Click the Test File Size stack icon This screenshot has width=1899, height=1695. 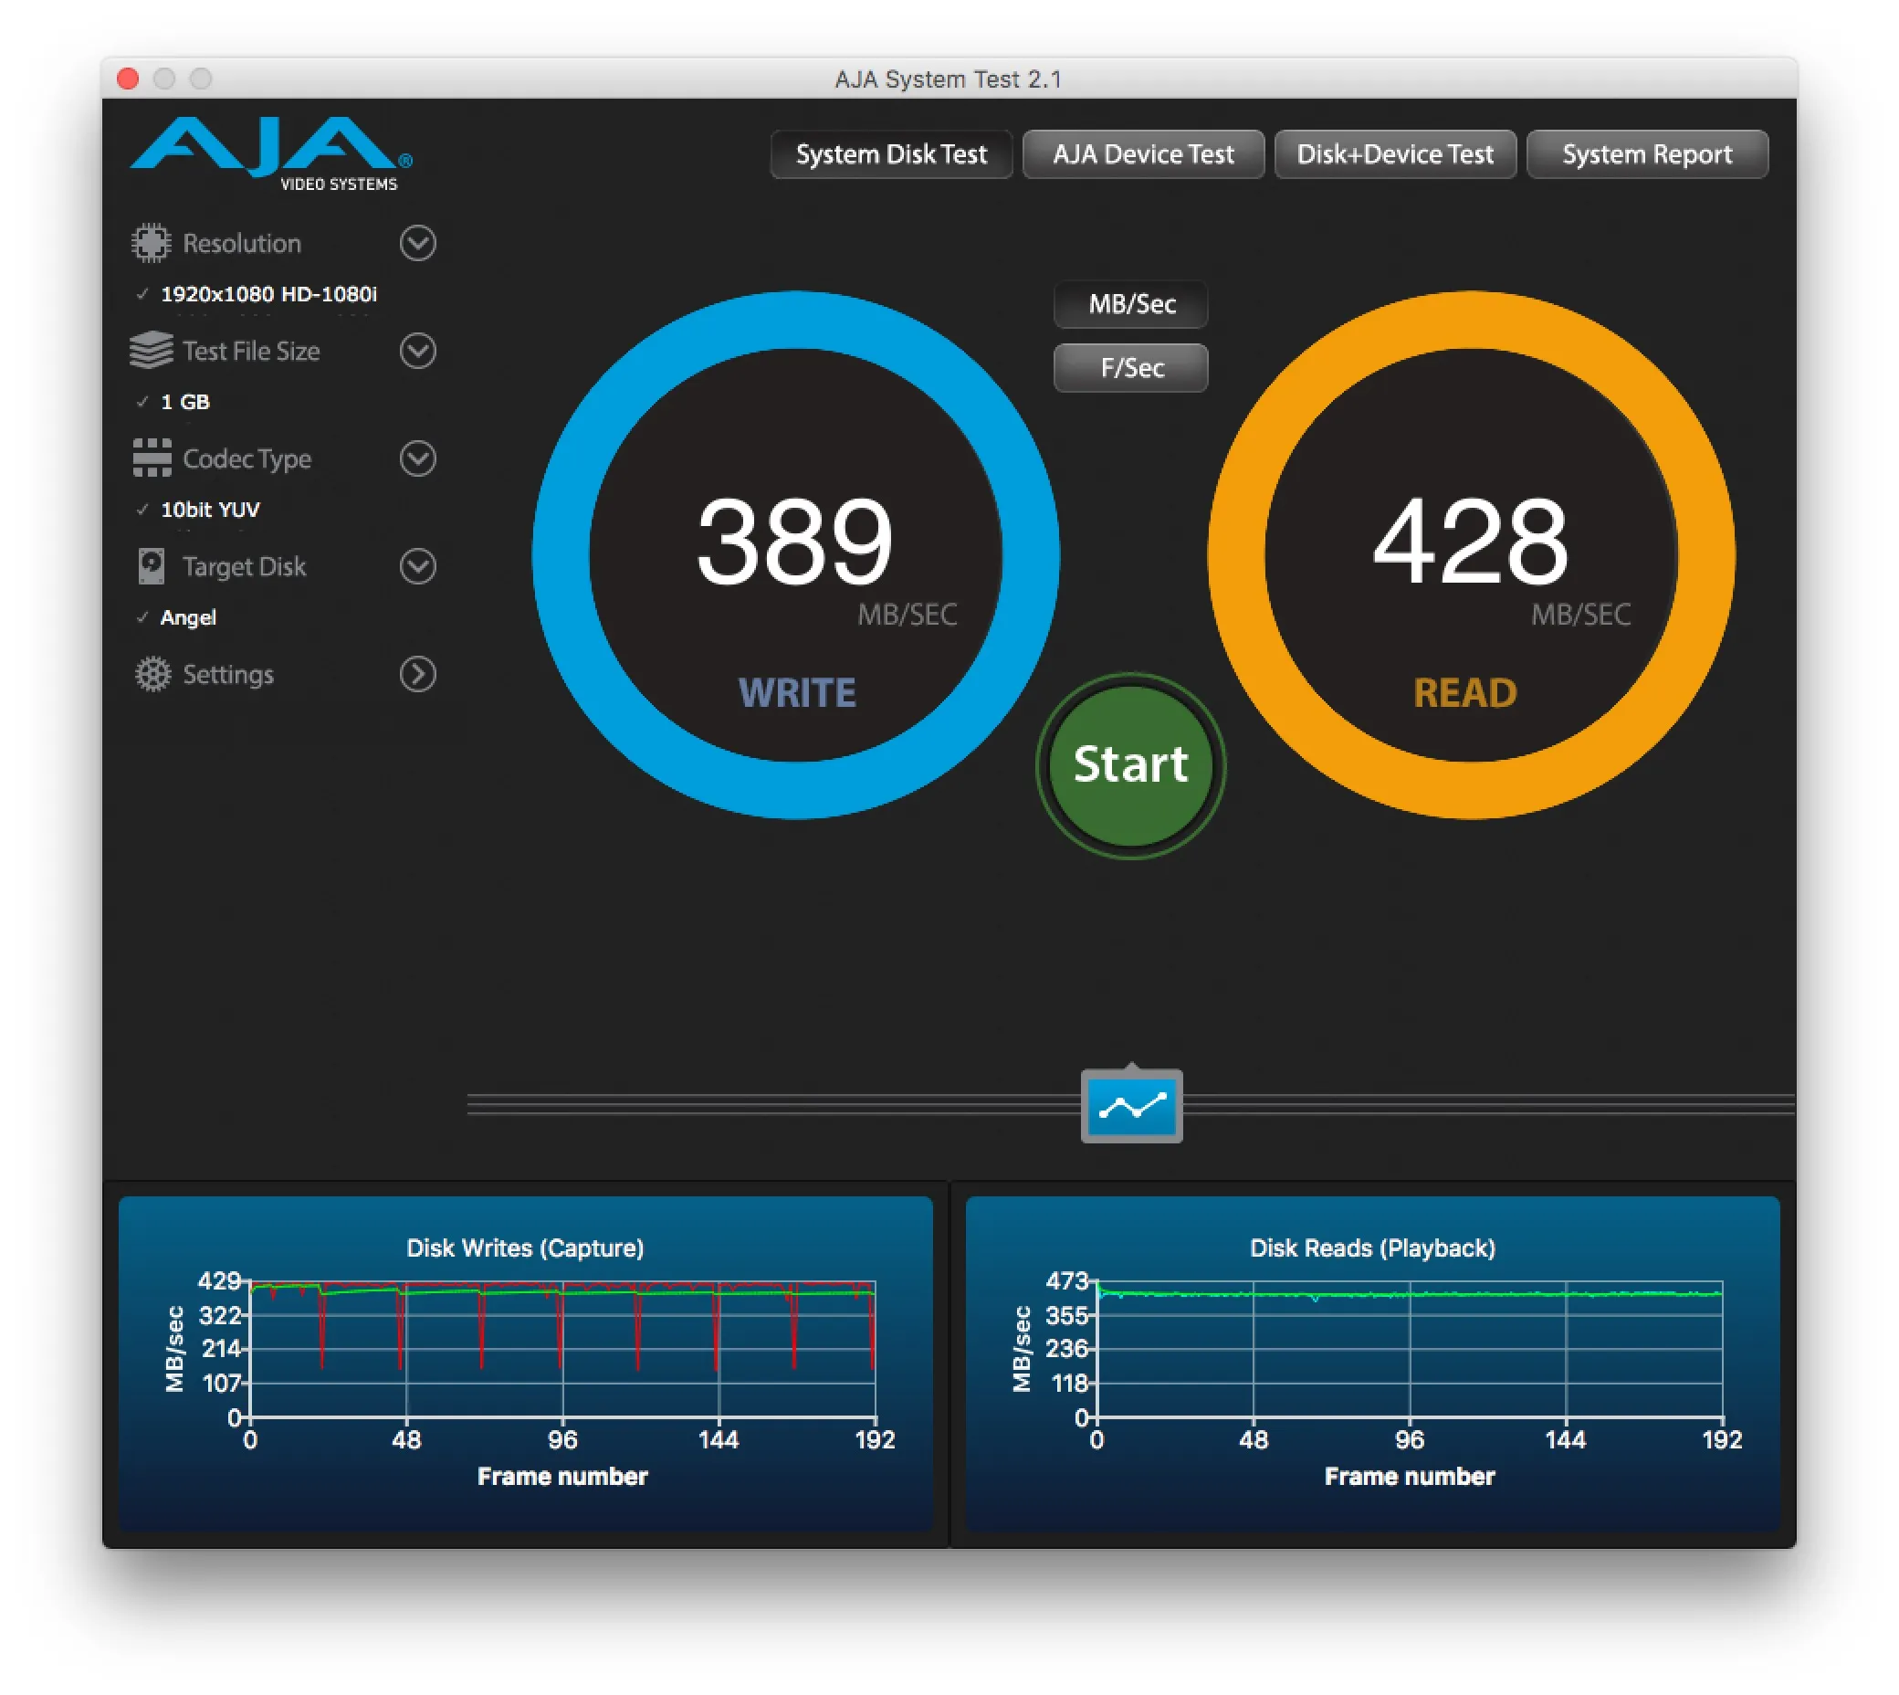coord(151,351)
